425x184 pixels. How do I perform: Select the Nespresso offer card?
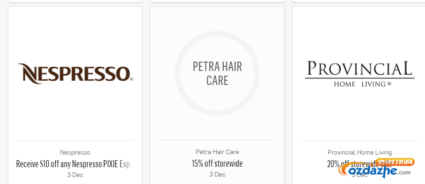pyautogui.click(x=75, y=95)
